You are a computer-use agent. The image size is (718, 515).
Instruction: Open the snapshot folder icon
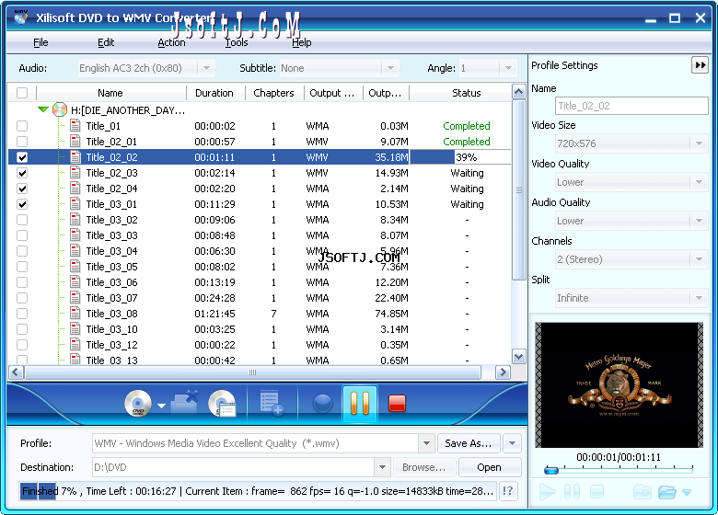[x=667, y=492]
